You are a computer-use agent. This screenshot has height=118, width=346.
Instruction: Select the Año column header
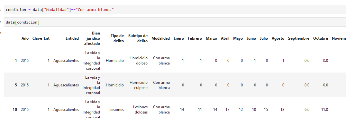point(25,38)
